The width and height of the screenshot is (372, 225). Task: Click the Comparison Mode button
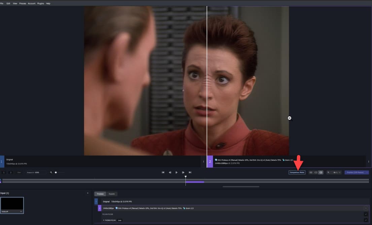(297, 173)
